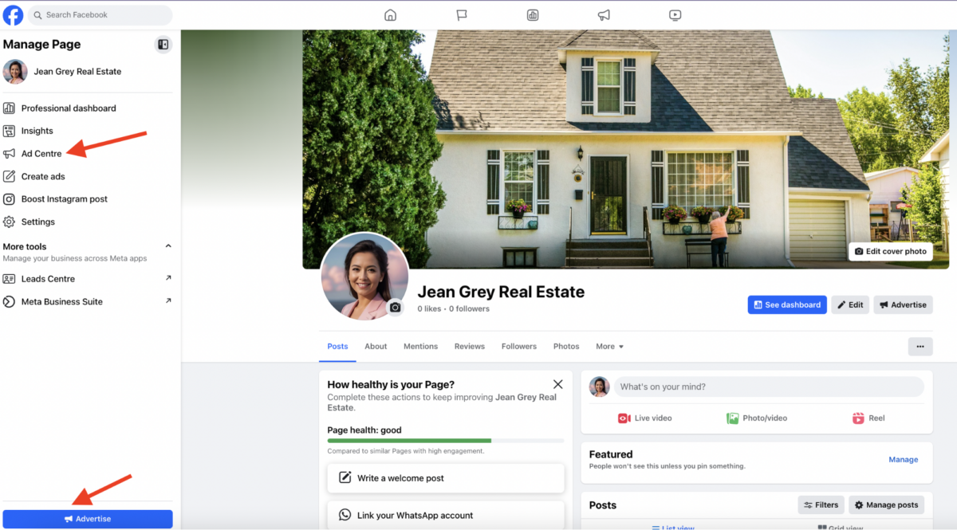Image resolution: width=957 pixels, height=530 pixels.
Task: Open the ellipsis options menu on the page
Action: 920,346
